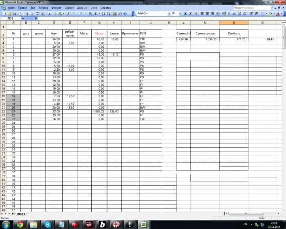Open the font color dropdown arrow
The width and height of the screenshot is (286, 229).
tap(282, 13)
